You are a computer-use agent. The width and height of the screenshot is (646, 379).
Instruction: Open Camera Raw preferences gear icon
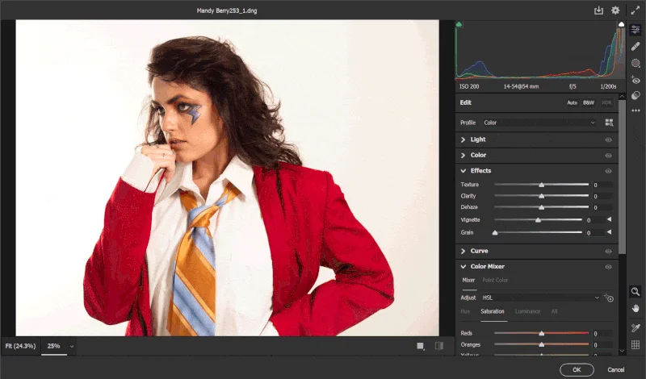coord(615,10)
